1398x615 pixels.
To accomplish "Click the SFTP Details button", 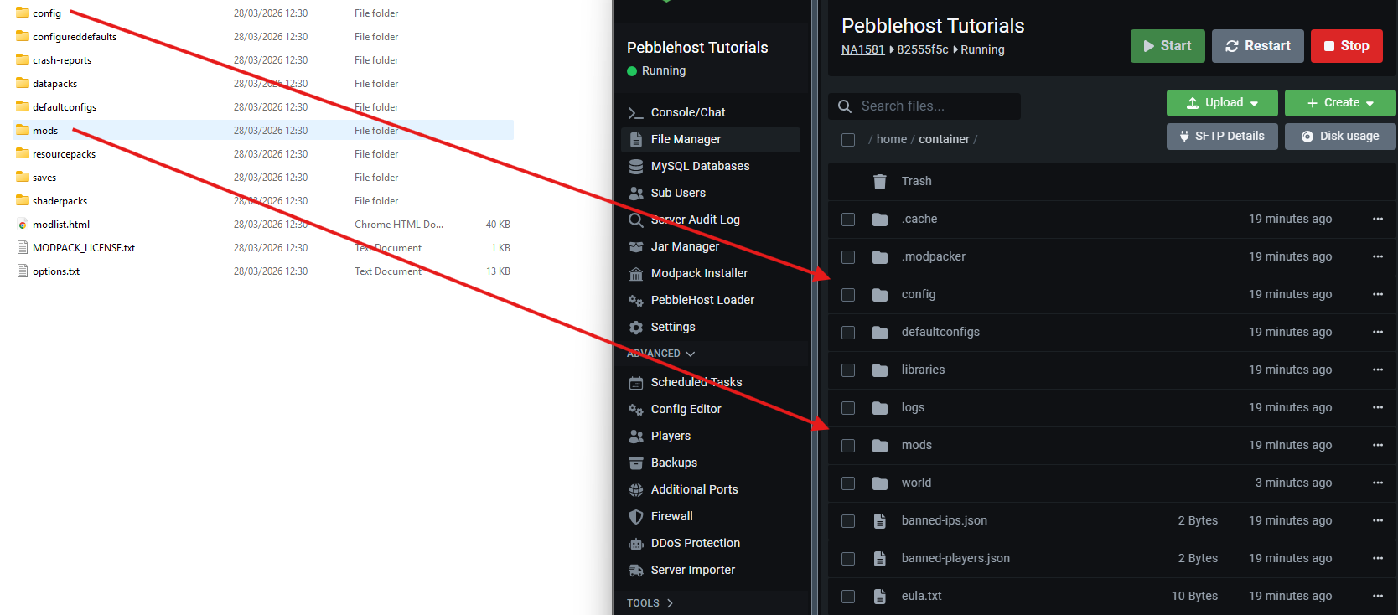I will [x=1221, y=137].
